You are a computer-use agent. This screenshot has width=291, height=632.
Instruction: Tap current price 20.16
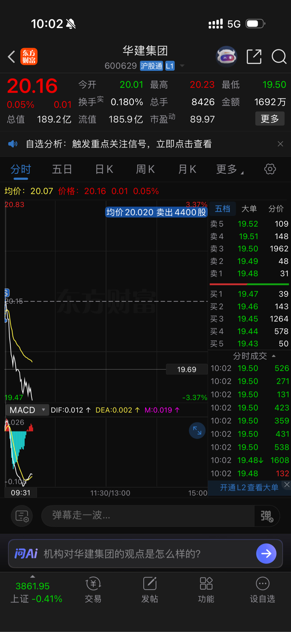(32, 86)
